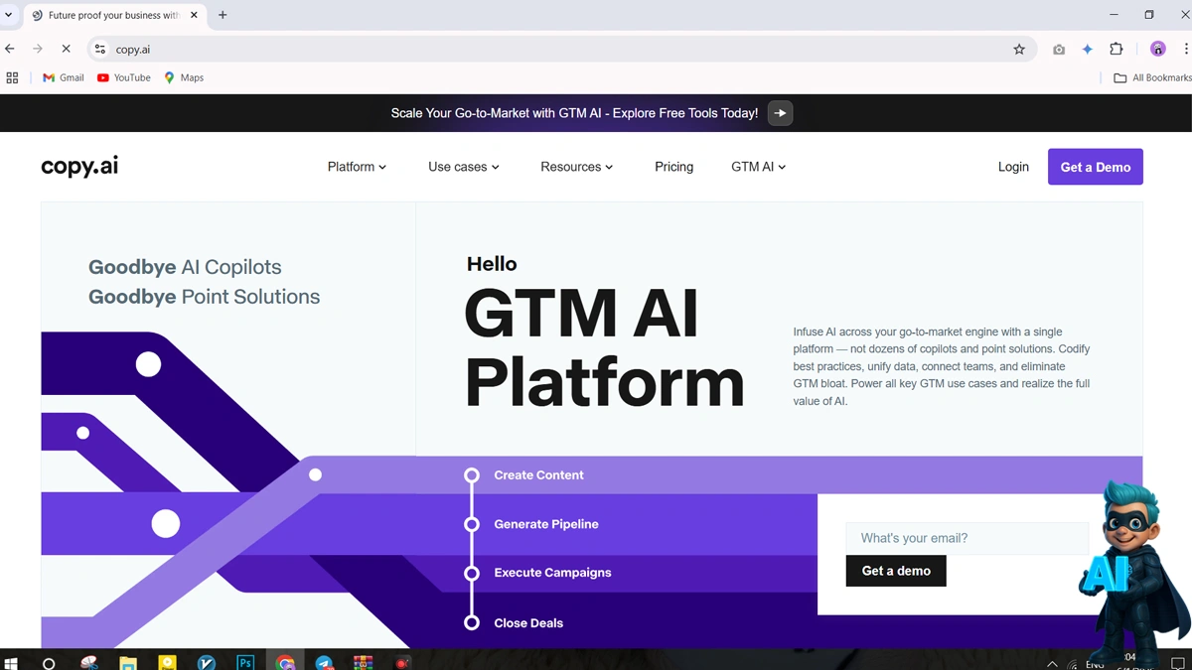Select the Close Deals step marker
Screen dimensions: 1192x670
click(472, 623)
